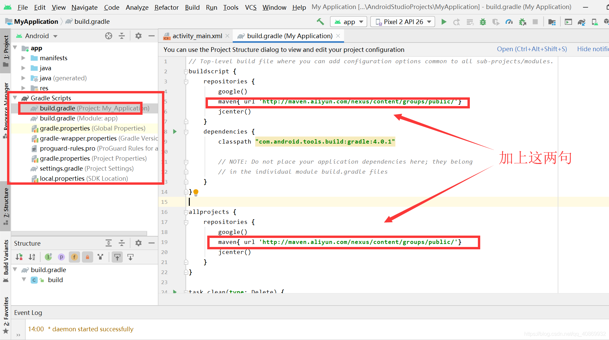Click the Sort by Visibility icon
Image resolution: width=609 pixels, height=340 pixels.
point(19,257)
